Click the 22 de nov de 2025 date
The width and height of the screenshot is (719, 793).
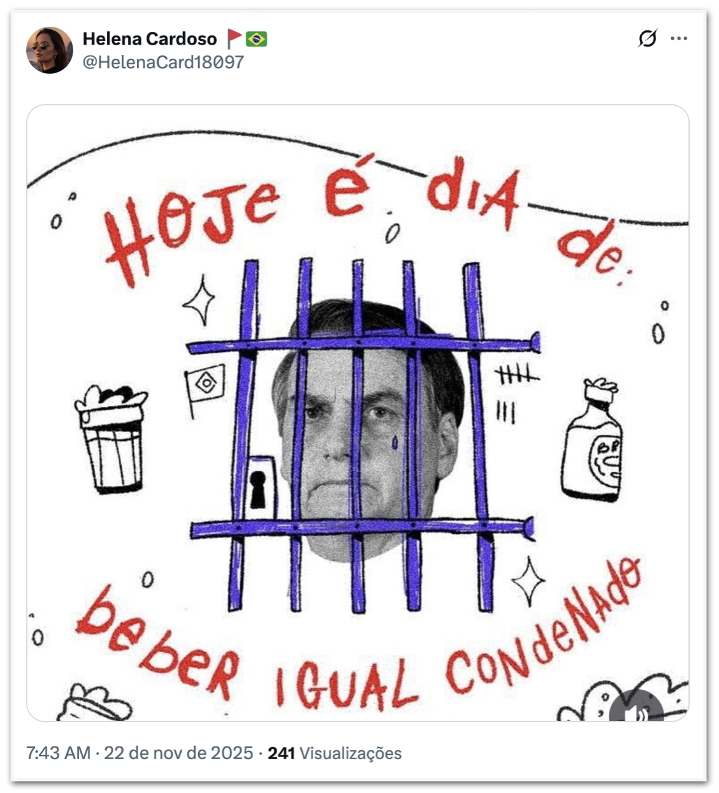tap(178, 753)
